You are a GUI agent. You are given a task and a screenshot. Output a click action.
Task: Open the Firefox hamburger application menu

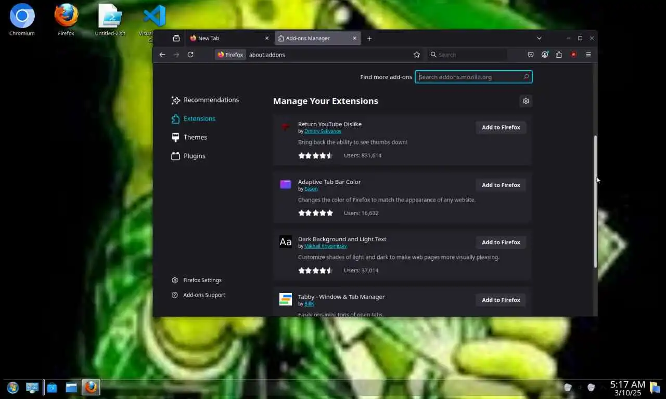(x=588, y=55)
